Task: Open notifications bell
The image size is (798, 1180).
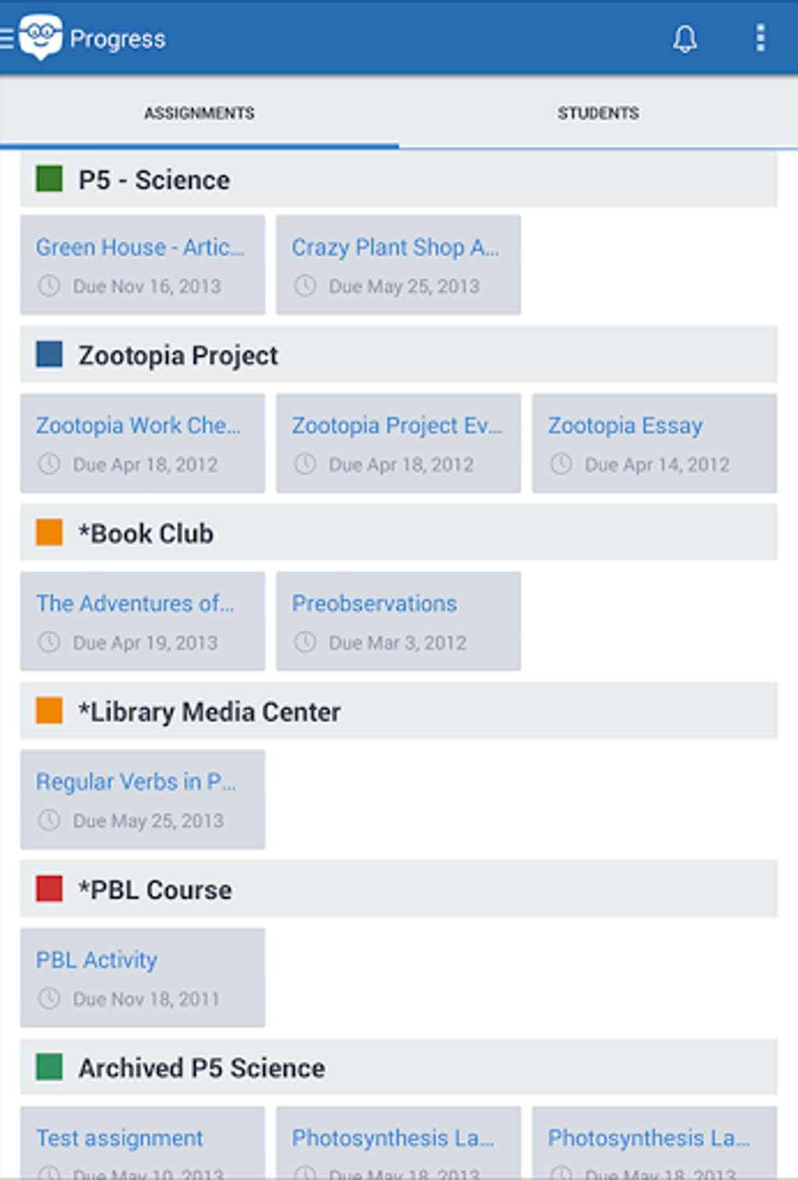Action: 685,38
